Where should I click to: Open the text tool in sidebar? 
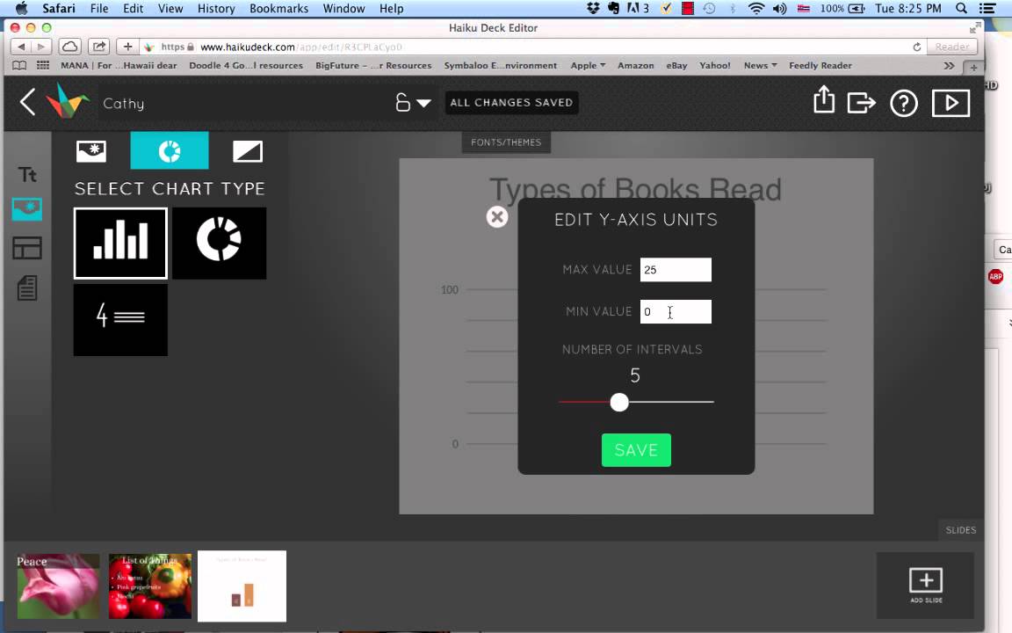click(x=27, y=174)
